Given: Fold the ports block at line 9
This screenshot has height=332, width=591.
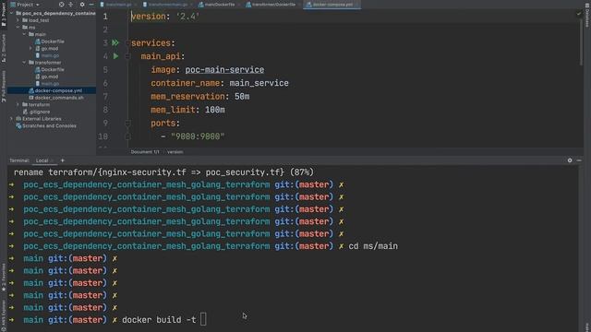Looking at the screenshot, I should (x=127, y=123).
